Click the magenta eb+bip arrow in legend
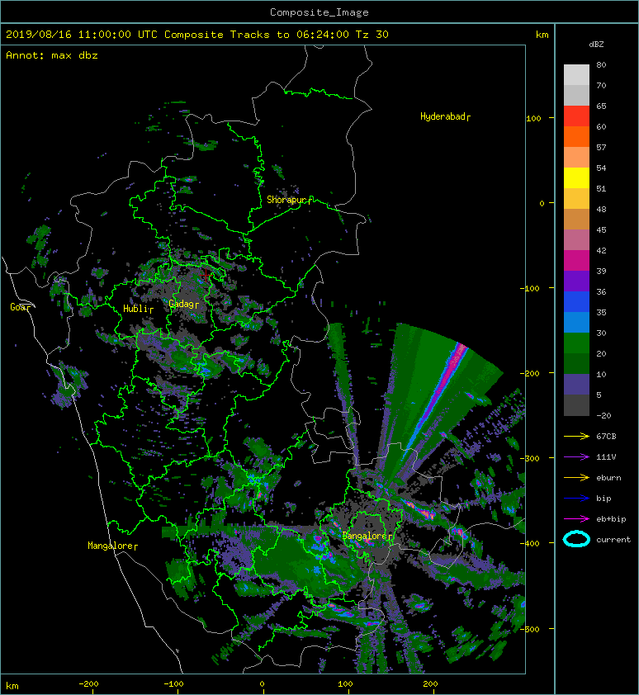639x695 pixels. [576, 518]
